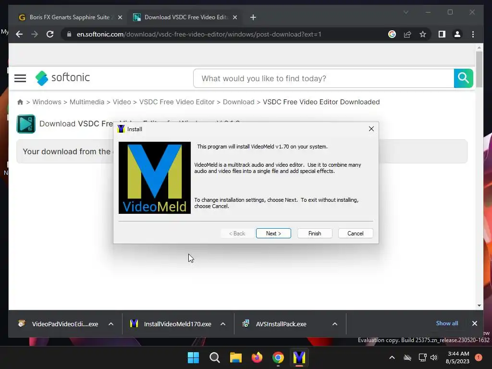Close the Download VSDC tab

click(x=234, y=18)
